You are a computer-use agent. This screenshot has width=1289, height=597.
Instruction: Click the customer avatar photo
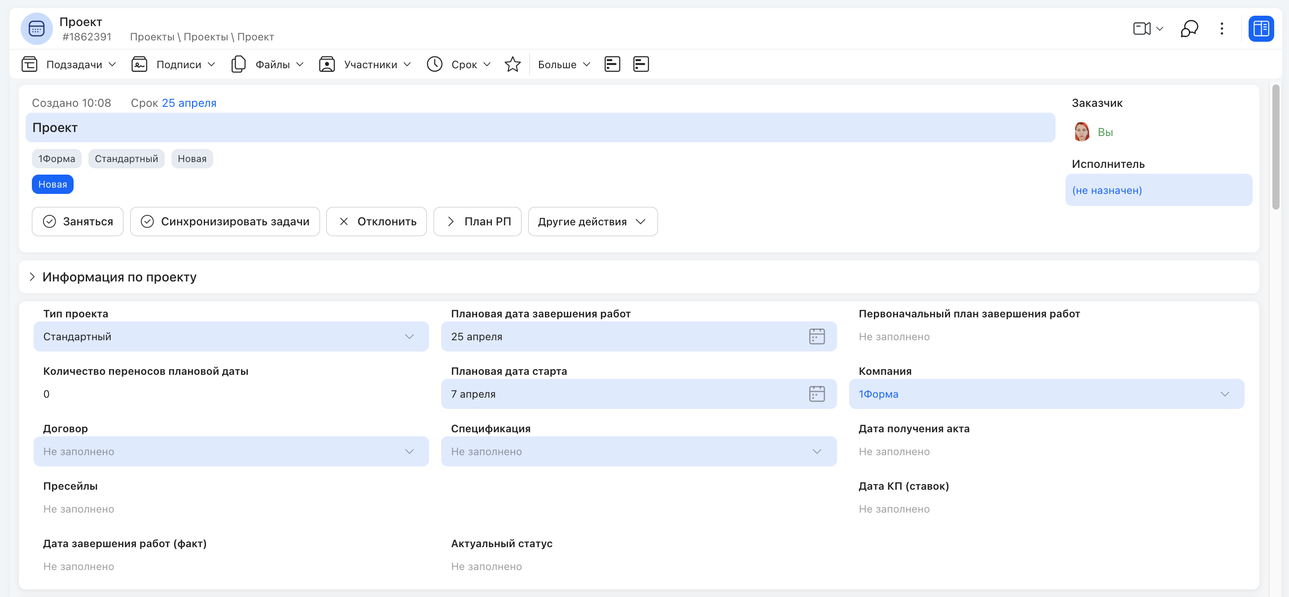tap(1081, 132)
